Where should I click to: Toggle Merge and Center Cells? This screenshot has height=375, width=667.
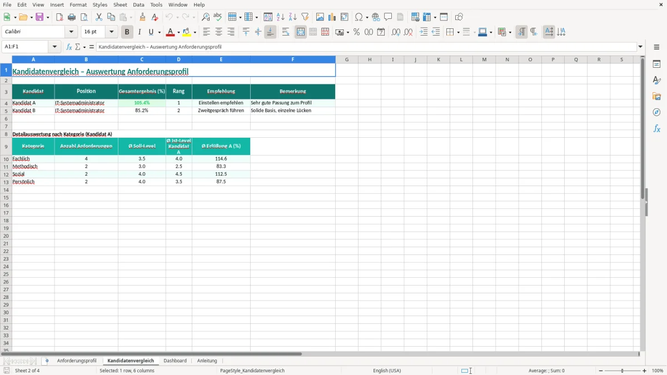pos(301,32)
